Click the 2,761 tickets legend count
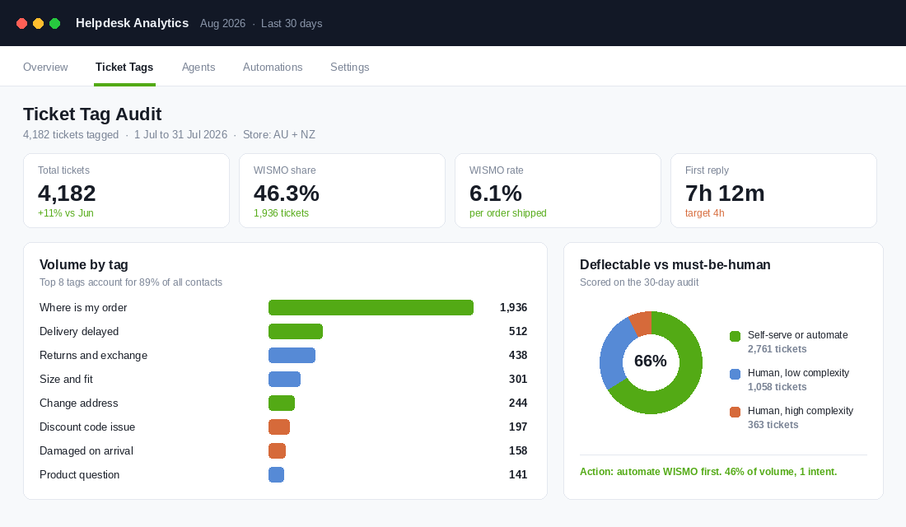 777,349
